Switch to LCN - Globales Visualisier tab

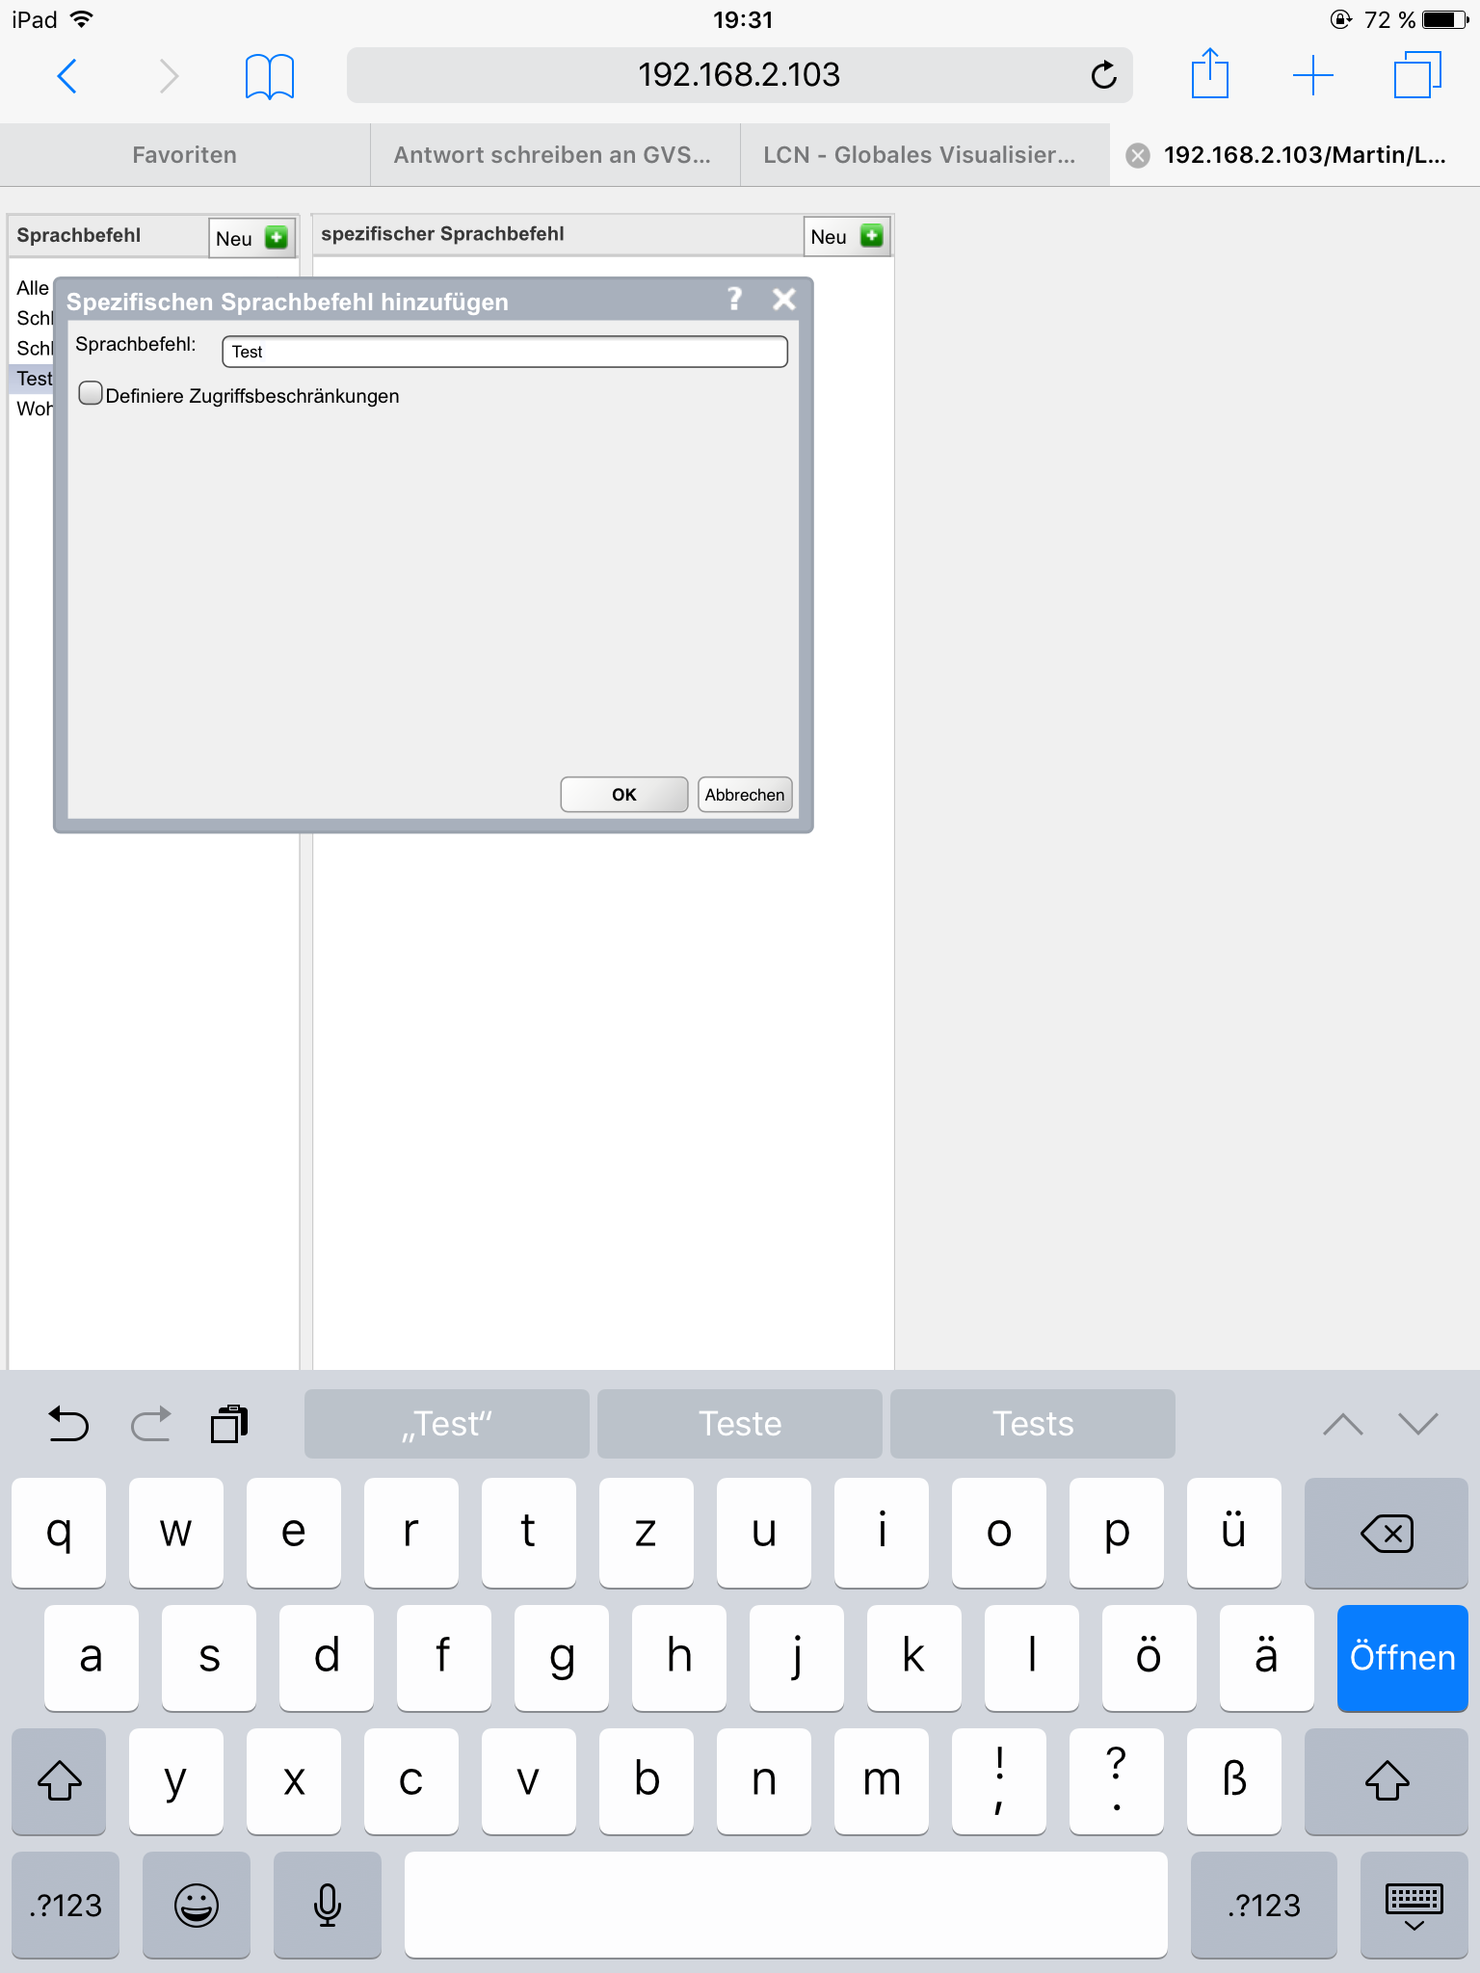[919, 155]
